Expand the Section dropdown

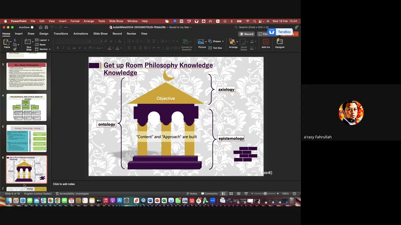[43, 49]
